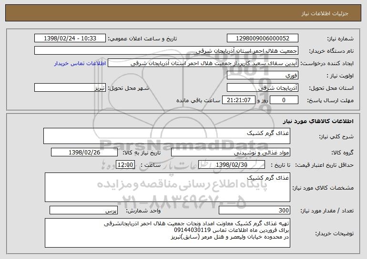Click the شرح کلی نیاز label
Viewport: 367px width, 259px height.
pos(336,136)
